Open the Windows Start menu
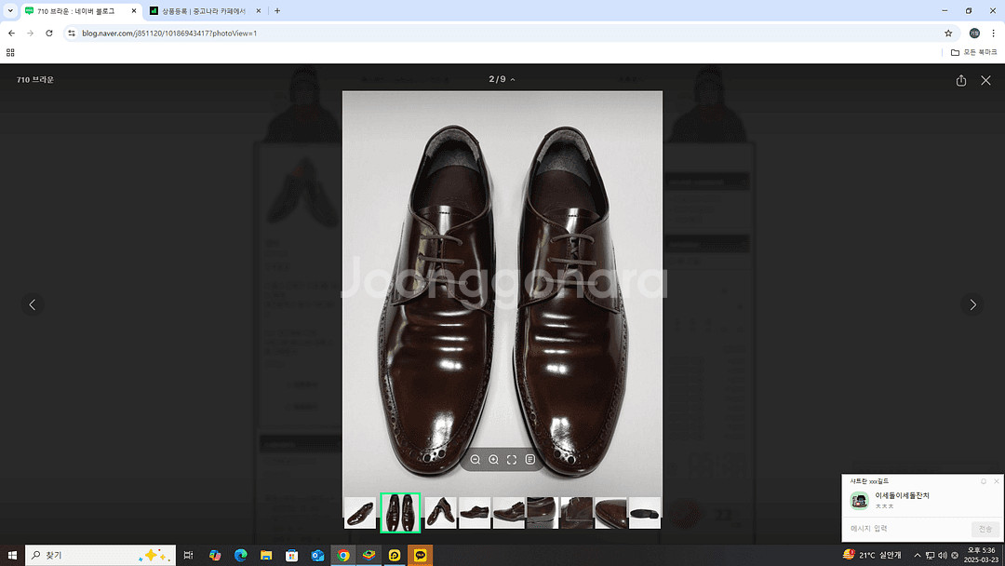The image size is (1005, 566). (x=11, y=555)
